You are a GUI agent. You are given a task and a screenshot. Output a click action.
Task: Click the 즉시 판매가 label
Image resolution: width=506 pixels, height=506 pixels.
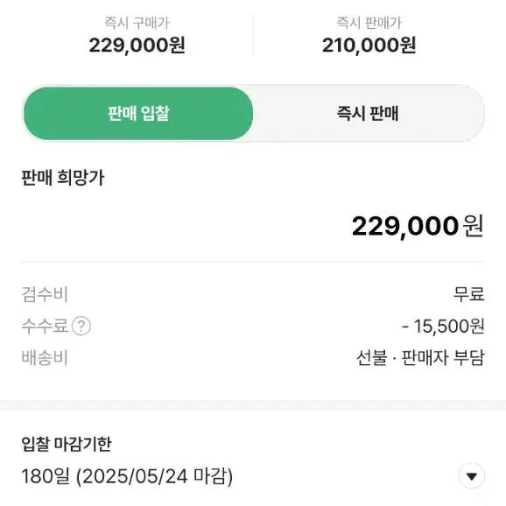[369, 23]
